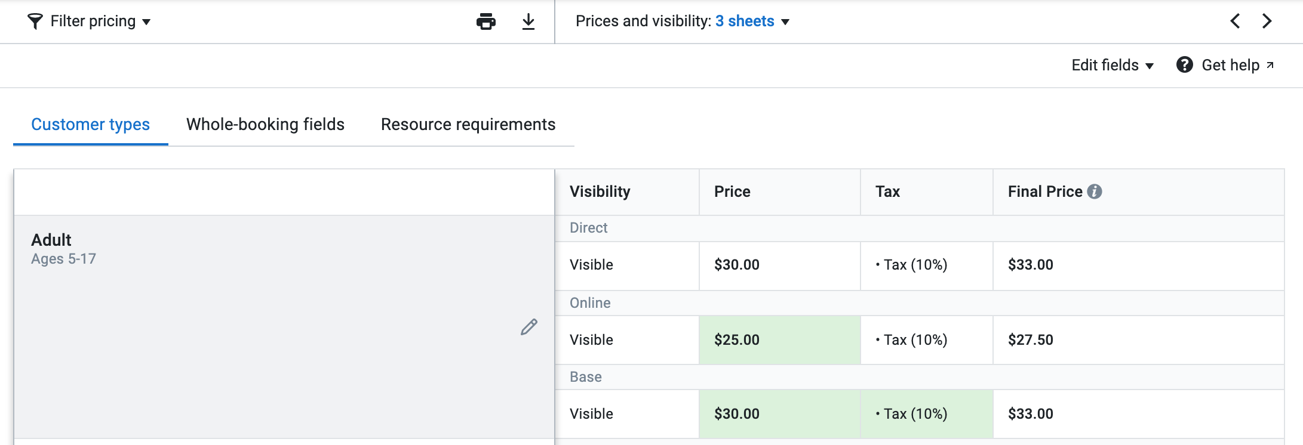Select the Customer types tab
1303x445 pixels.
pyautogui.click(x=90, y=125)
